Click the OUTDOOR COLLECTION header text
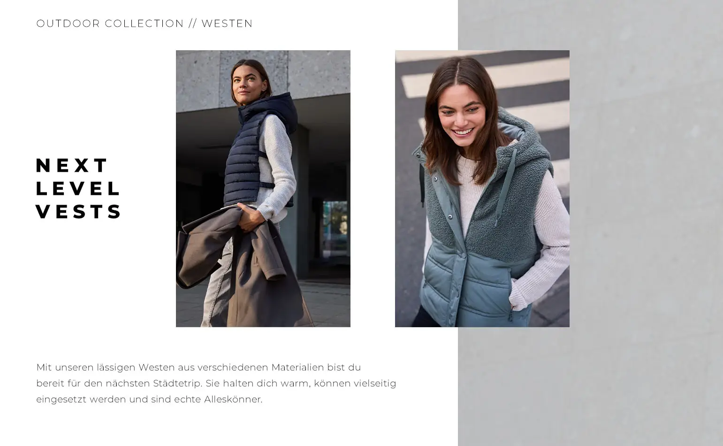Screen dimensions: 723x446 tap(110, 23)
